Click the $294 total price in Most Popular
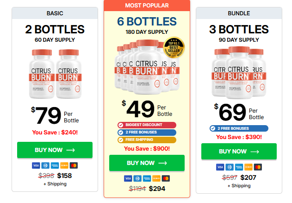The height and width of the screenshot is (203, 292). (x=157, y=189)
